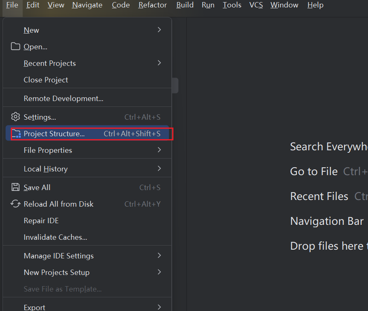The height and width of the screenshot is (311, 368).
Task: Click the Project Structure folder icon
Action: (16, 133)
